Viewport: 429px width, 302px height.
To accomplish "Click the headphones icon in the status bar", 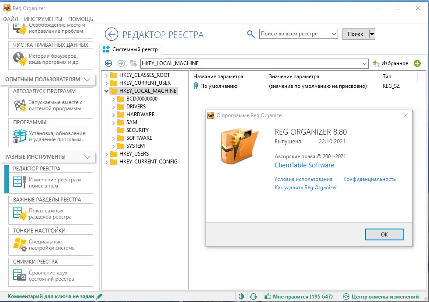I will 253,296.
